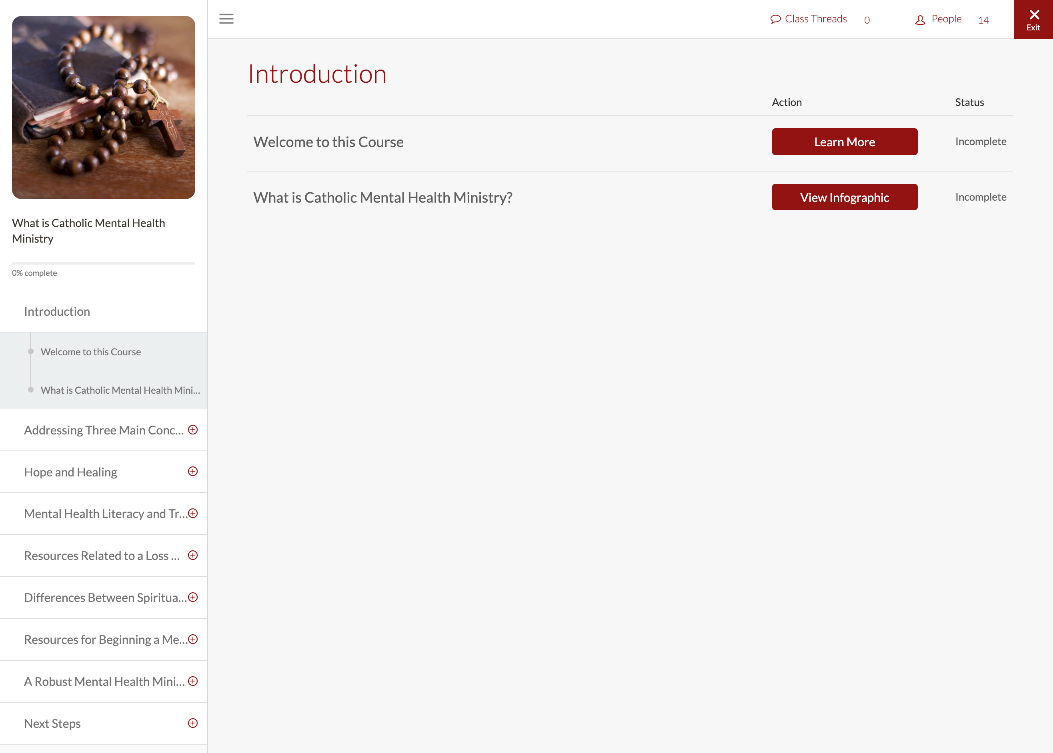Expand Resources for Beginning a Me... section
Screen dimensions: 1053x753
point(192,639)
